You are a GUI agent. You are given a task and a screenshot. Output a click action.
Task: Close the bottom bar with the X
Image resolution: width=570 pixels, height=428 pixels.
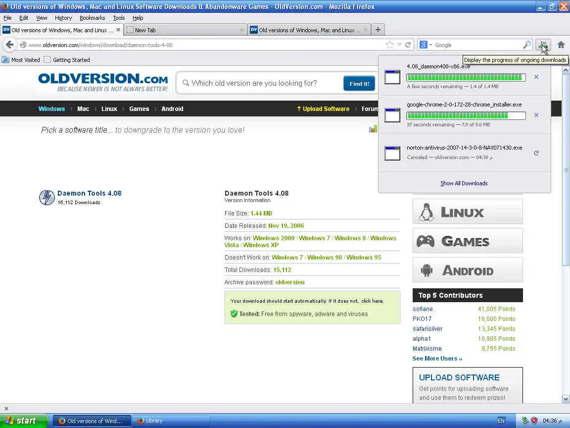6,409
